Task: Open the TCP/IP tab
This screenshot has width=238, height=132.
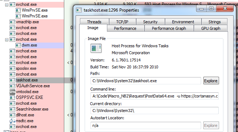Action: point(122,22)
